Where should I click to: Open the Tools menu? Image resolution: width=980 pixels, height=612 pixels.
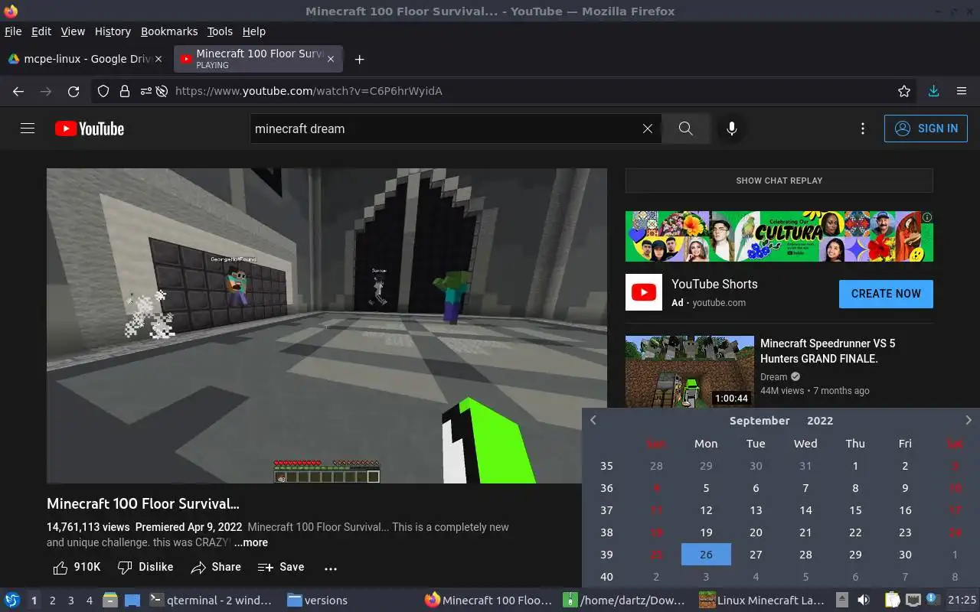[x=220, y=31]
